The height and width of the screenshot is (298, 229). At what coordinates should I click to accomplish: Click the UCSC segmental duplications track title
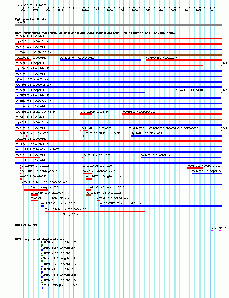40,239
